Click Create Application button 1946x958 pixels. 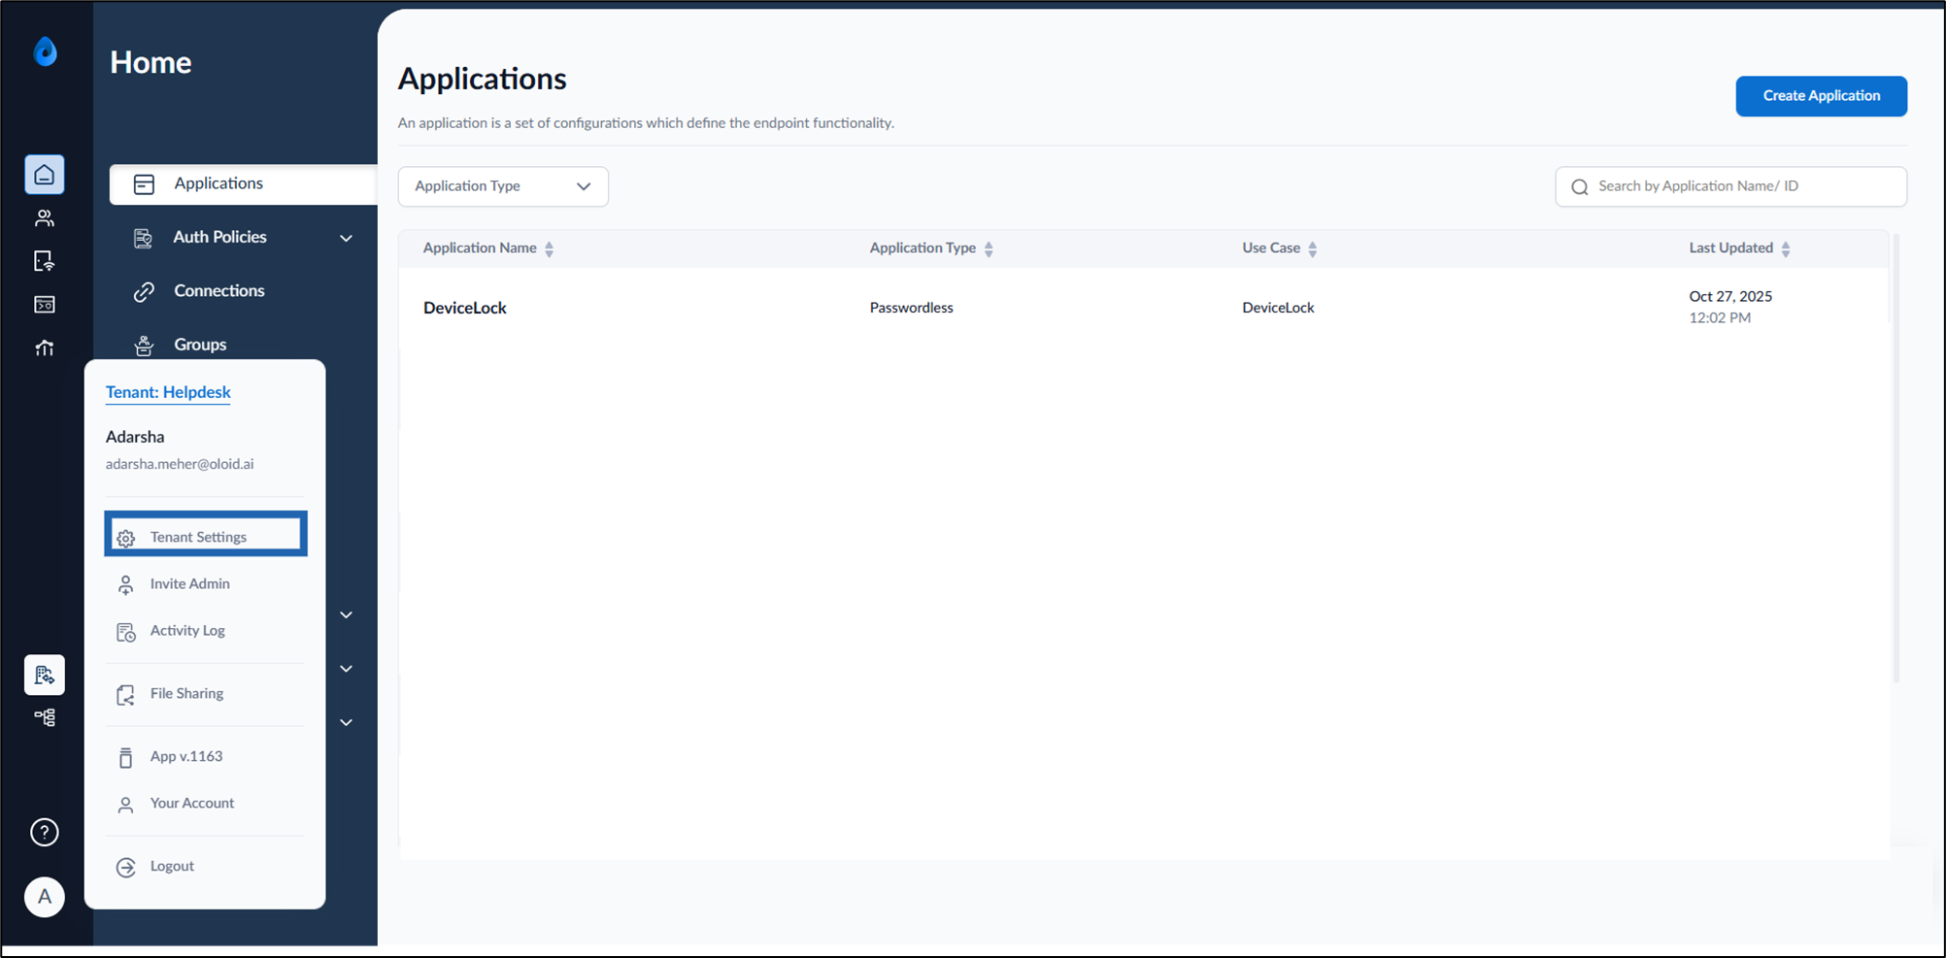1821,96
